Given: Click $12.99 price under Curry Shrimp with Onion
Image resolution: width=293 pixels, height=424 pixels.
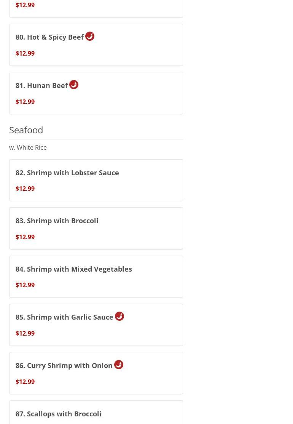Looking at the screenshot, I should pos(25,382).
